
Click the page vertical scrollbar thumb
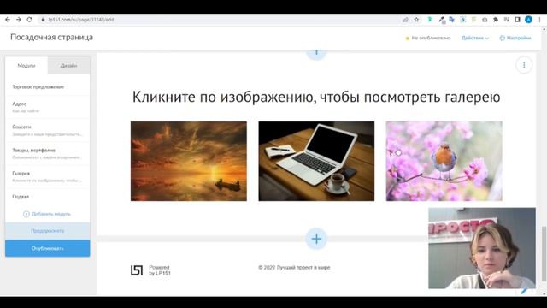[544, 254]
